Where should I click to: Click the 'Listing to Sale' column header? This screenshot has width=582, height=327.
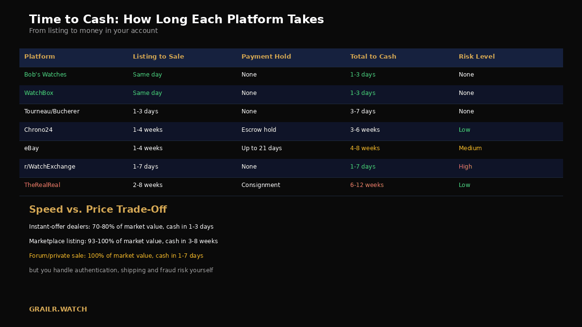tap(159, 57)
